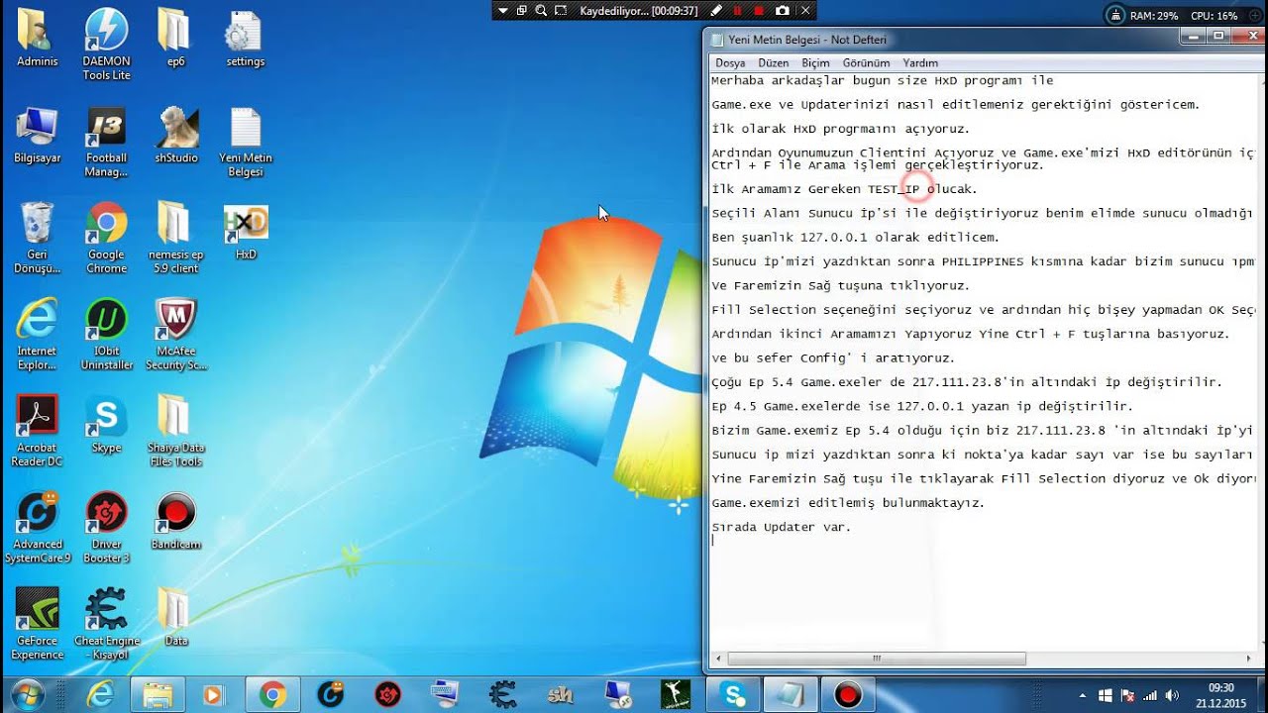Launch Cheat Engine shortcut
The image size is (1268, 713).
tap(106, 624)
